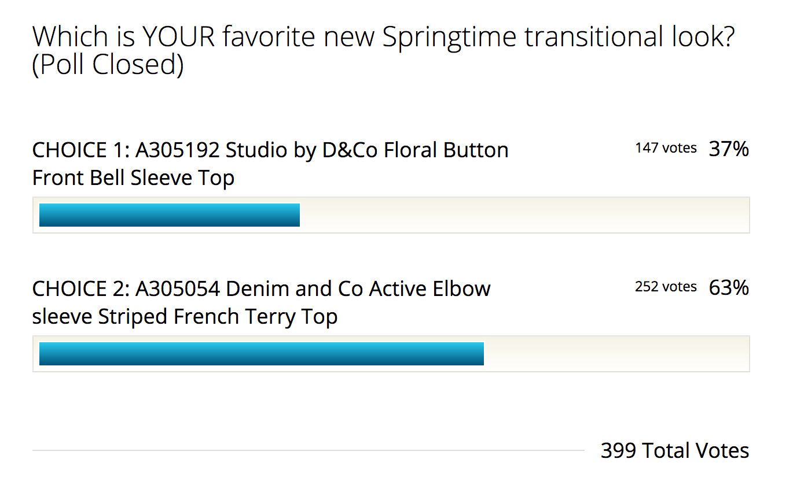Click the empty track of Choice 2 bar
The width and height of the screenshot is (793, 481).
click(616, 354)
